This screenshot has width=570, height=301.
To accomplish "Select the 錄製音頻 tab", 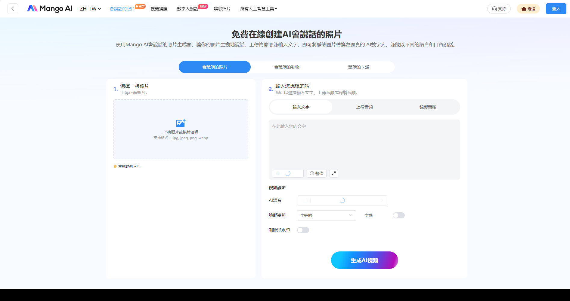I will [x=428, y=107].
